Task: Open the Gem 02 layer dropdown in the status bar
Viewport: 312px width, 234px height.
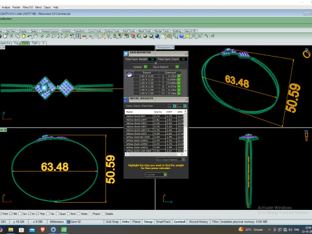Action: 84,222
